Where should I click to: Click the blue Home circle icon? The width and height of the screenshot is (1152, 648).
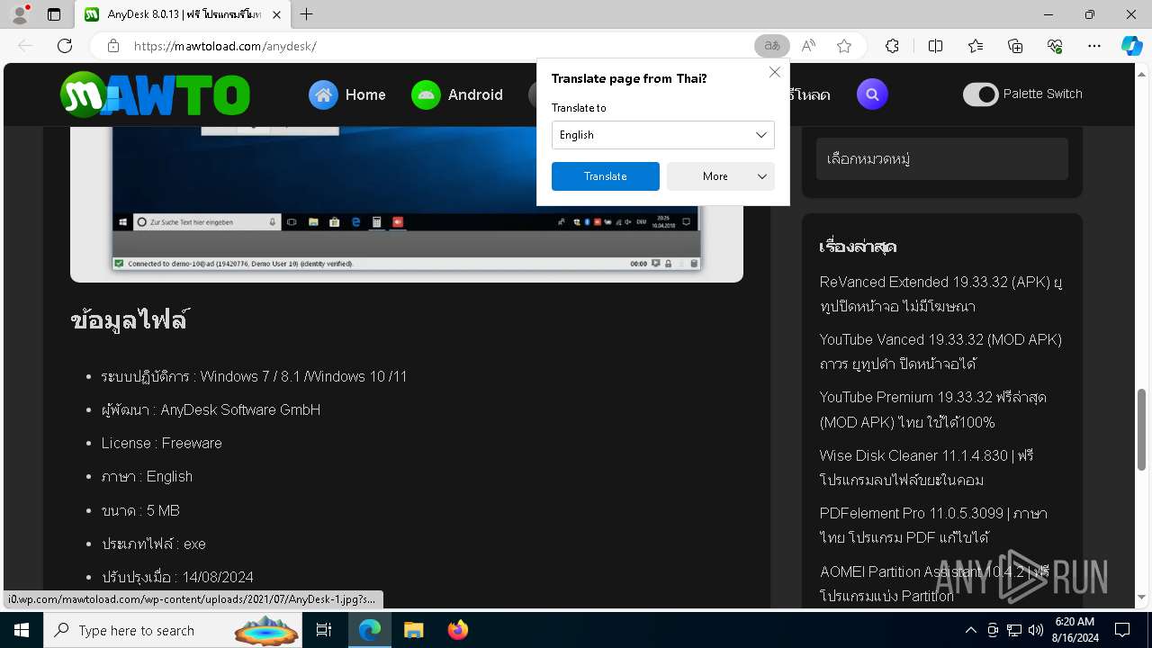point(323,94)
